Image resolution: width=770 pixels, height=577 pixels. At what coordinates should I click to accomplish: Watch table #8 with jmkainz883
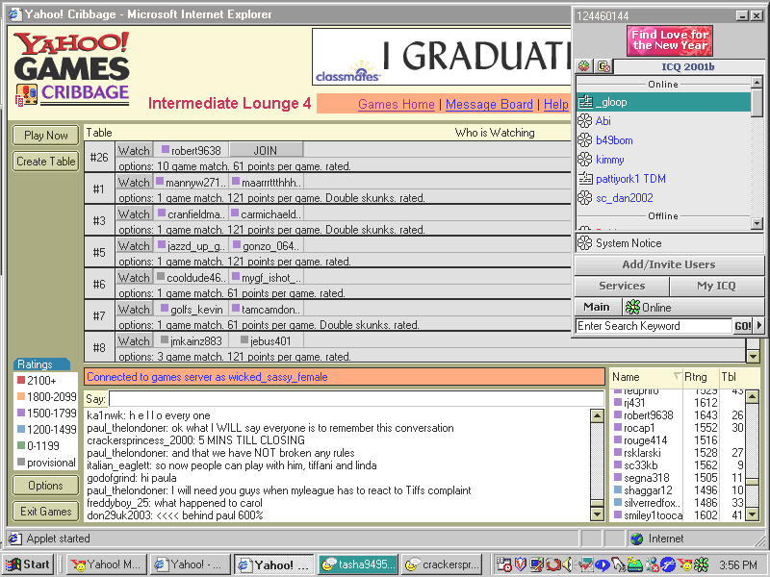click(x=134, y=340)
